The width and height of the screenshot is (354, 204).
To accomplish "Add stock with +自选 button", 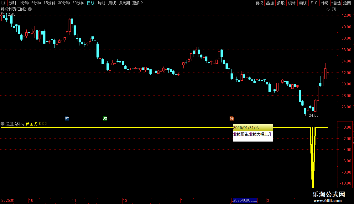I will pos(336,3).
